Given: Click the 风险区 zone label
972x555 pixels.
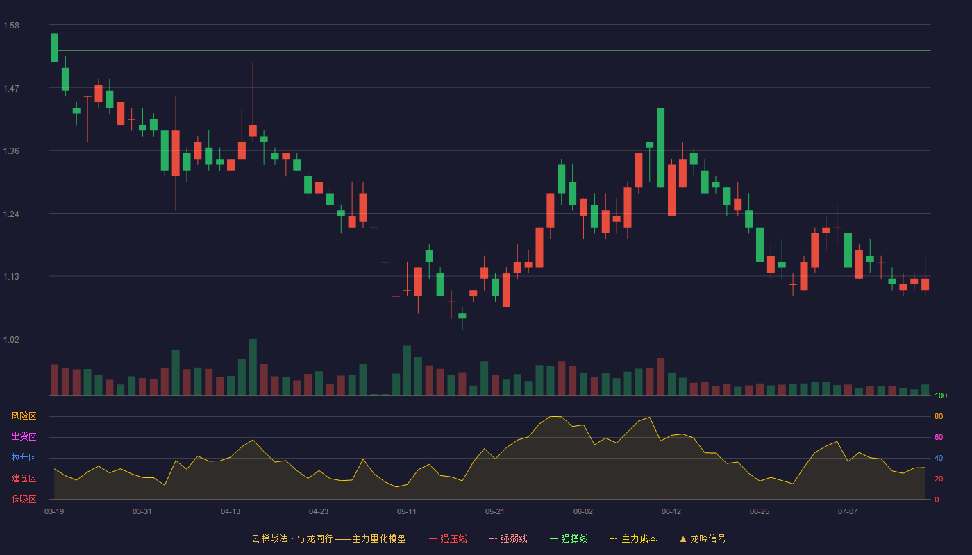Looking at the screenshot, I should [x=24, y=416].
